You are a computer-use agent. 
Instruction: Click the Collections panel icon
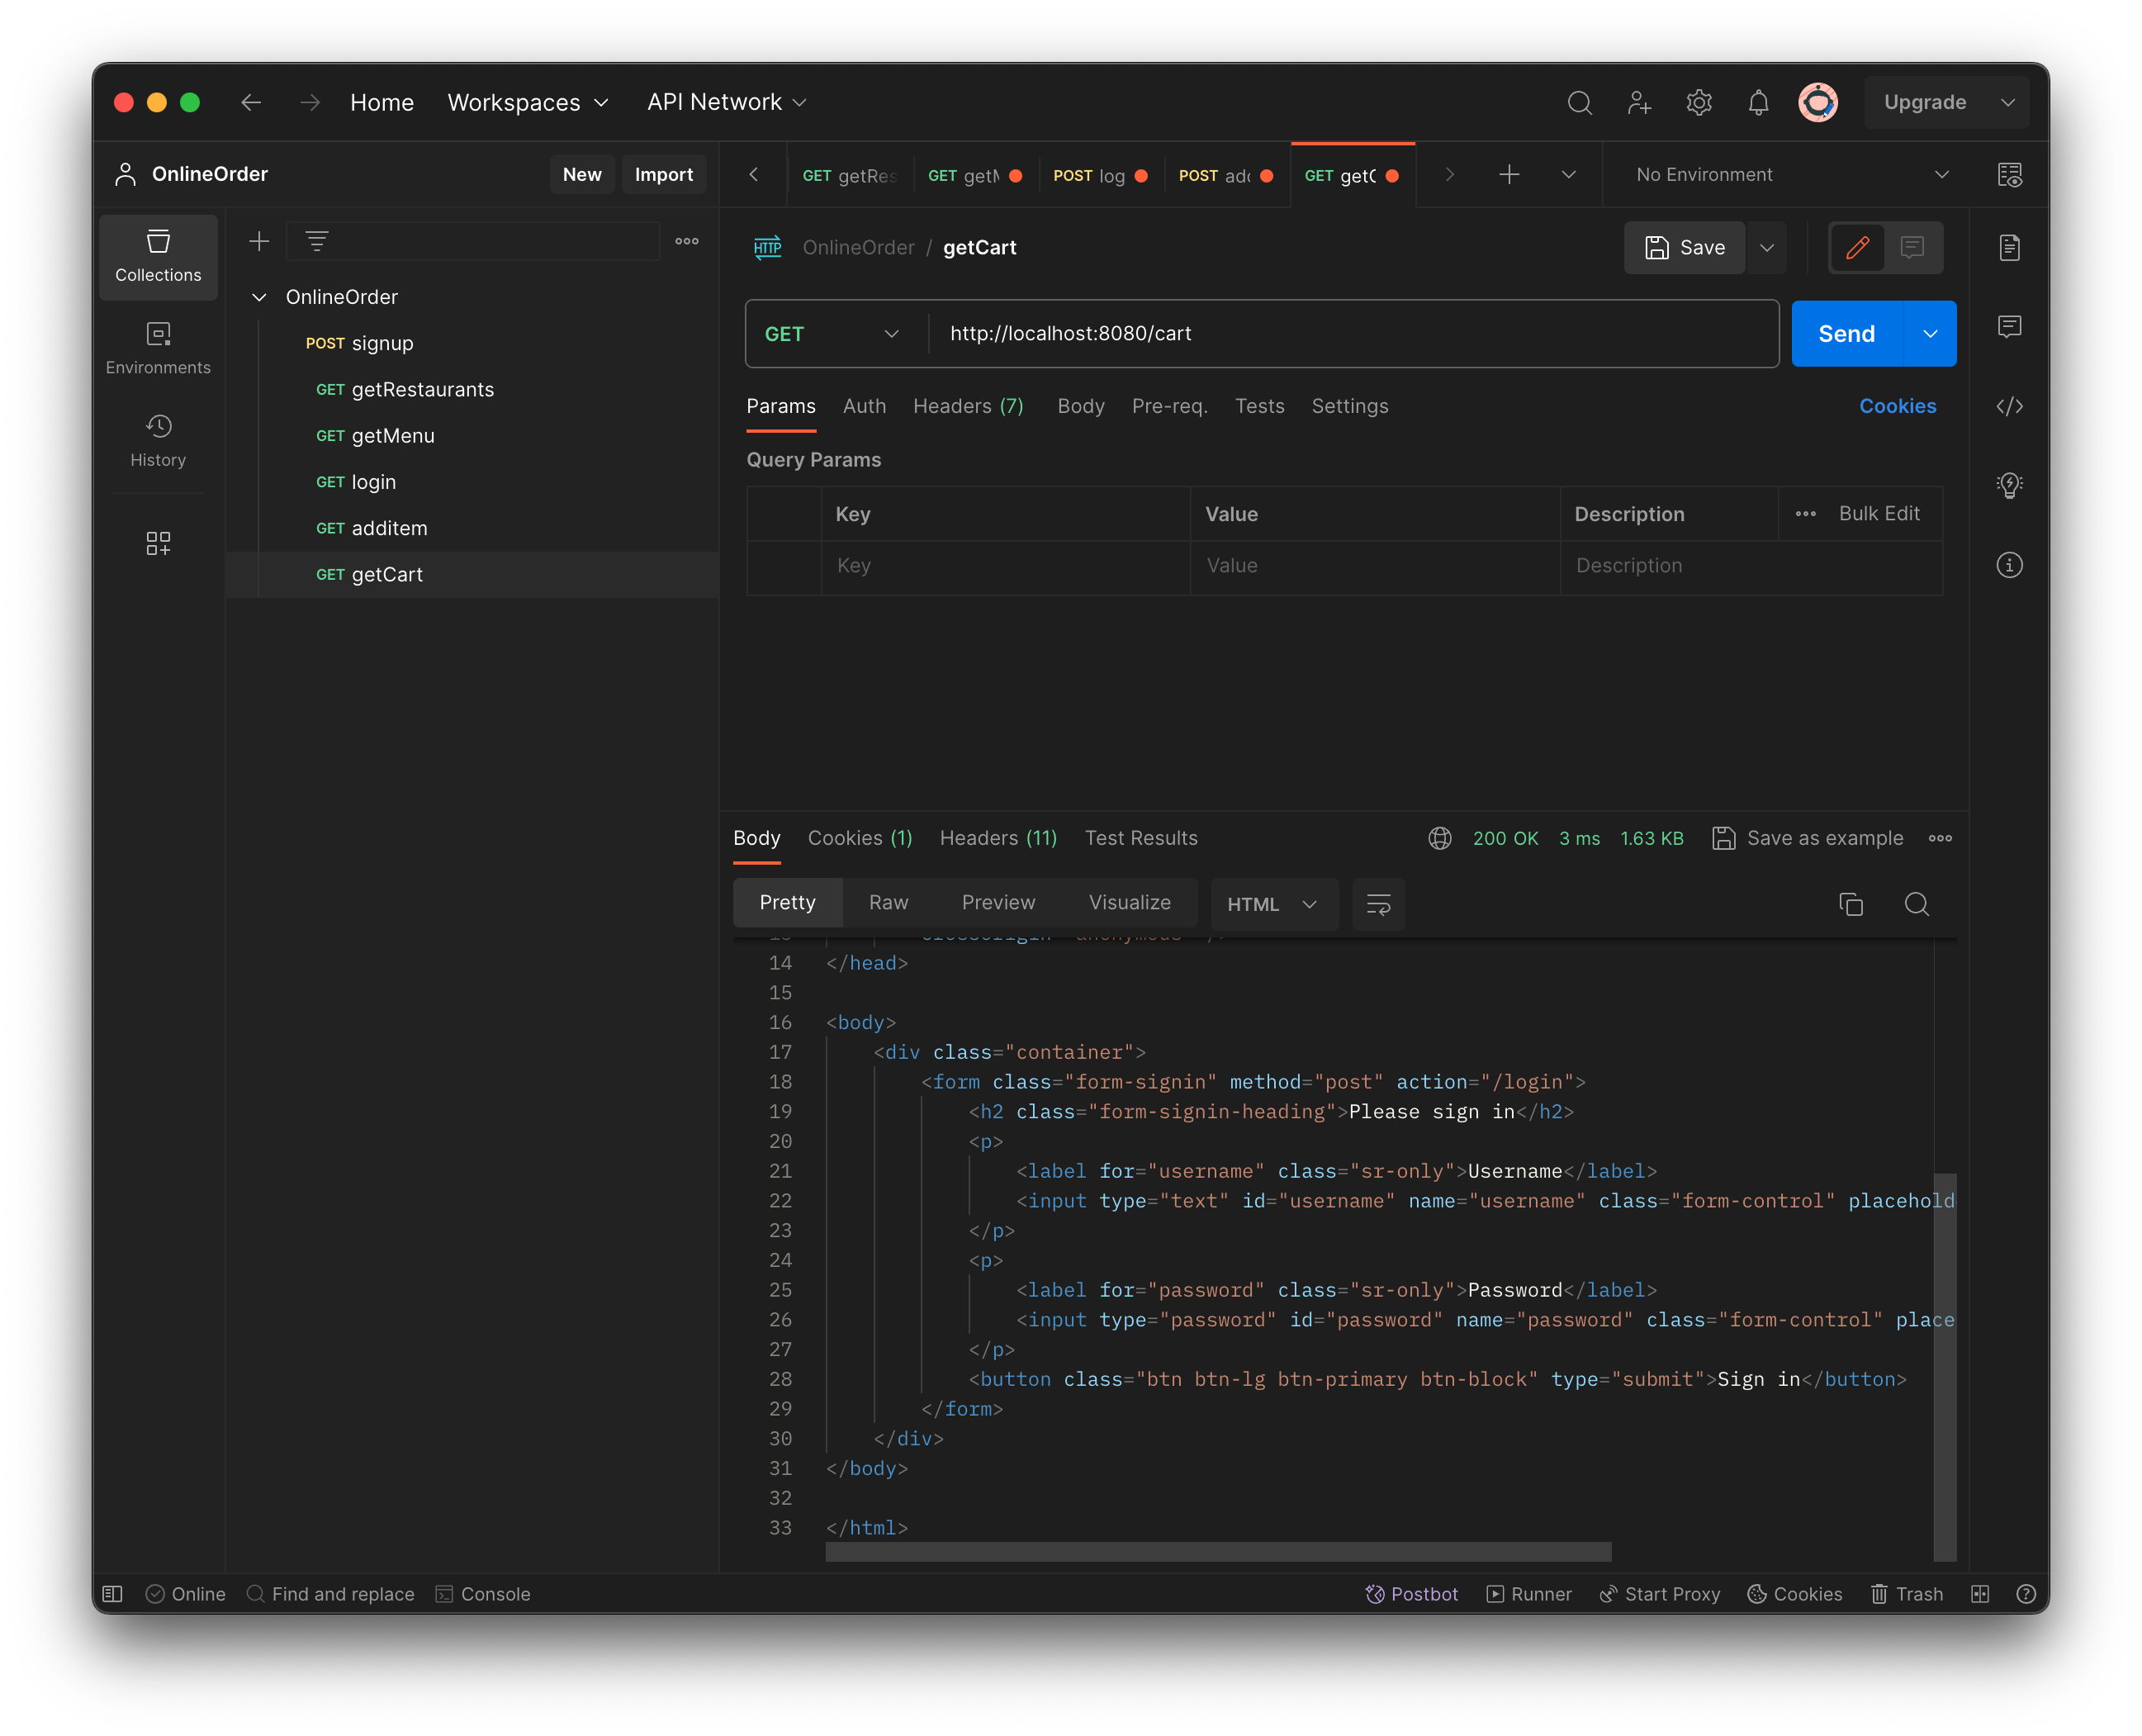[x=159, y=254]
